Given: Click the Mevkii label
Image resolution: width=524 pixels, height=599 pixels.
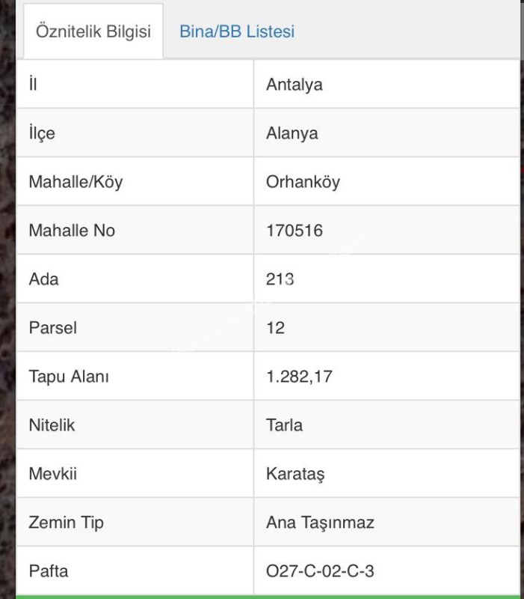Looking at the screenshot, I should tap(53, 474).
